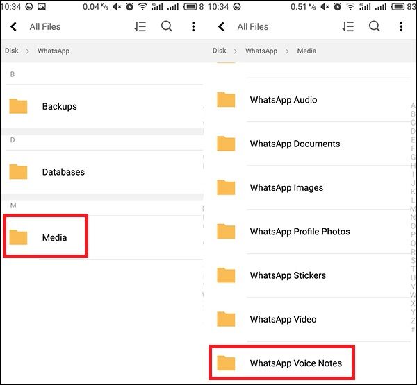Open the Backups folder icon
The height and width of the screenshot is (385, 417).
pyautogui.click(x=18, y=106)
